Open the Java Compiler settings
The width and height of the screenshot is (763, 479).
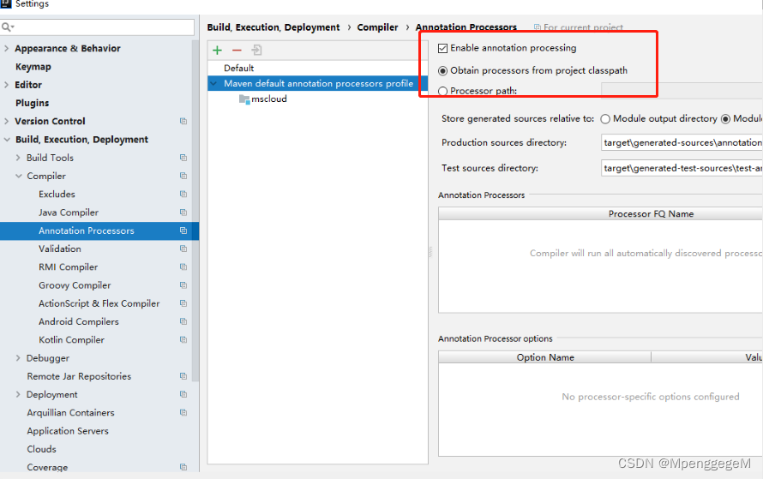(69, 213)
